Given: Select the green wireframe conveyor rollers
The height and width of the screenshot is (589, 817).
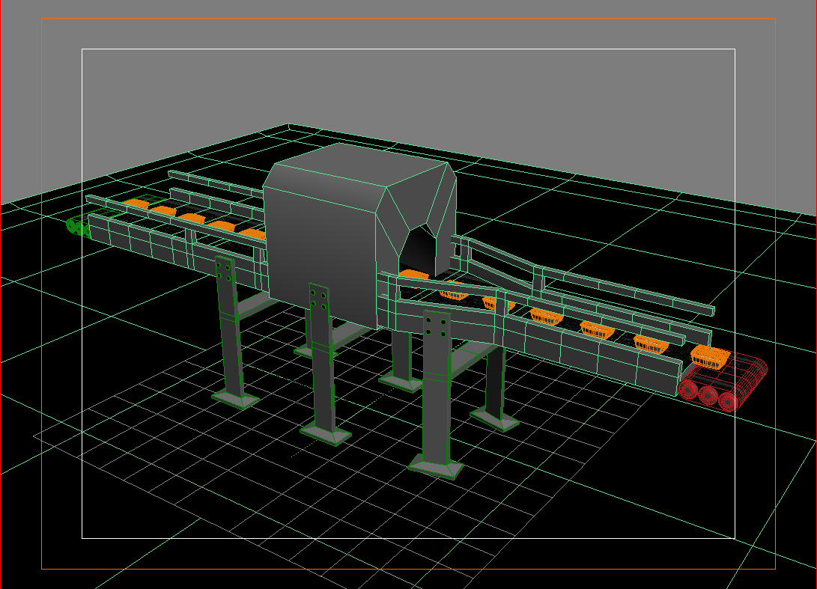Looking at the screenshot, I should (79, 227).
